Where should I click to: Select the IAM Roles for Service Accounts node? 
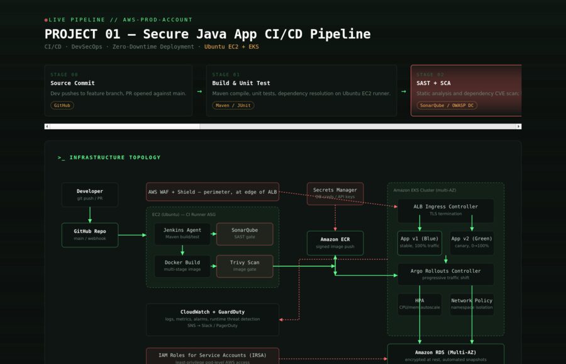pyautogui.click(x=213, y=356)
